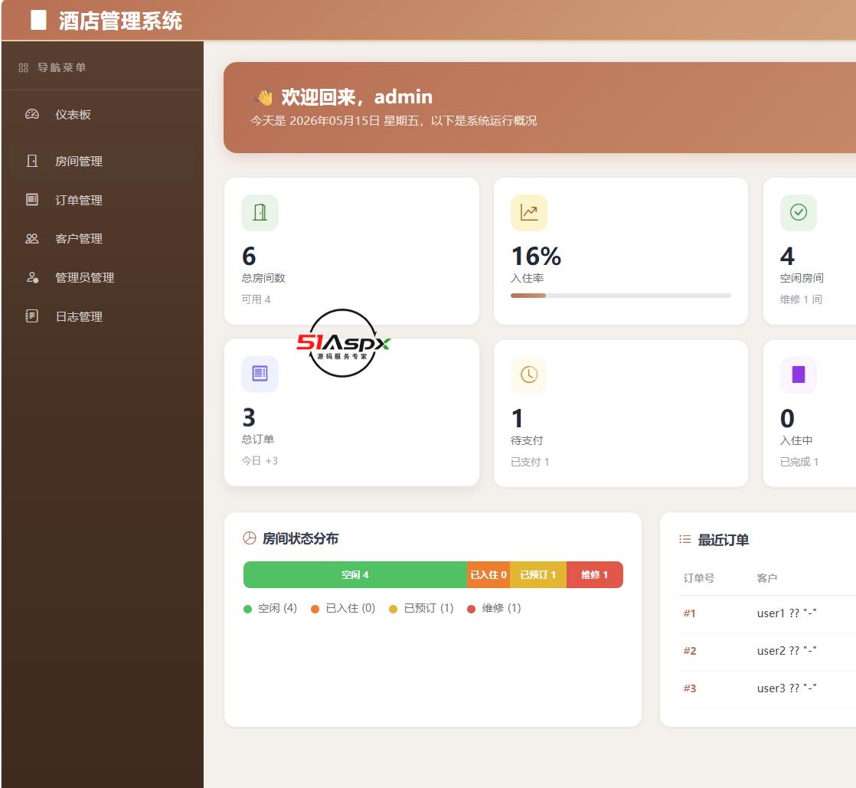Click order number #3 link
Screen dimensions: 856x788
pyautogui.click(x=690, y=688)
